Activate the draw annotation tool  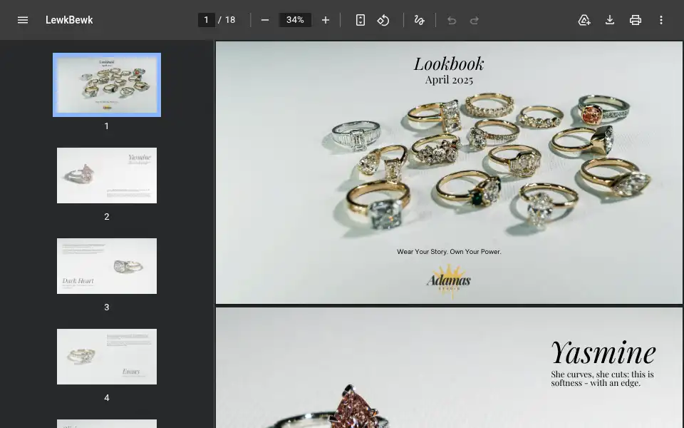pyautogui.click(x=419, y=20)
